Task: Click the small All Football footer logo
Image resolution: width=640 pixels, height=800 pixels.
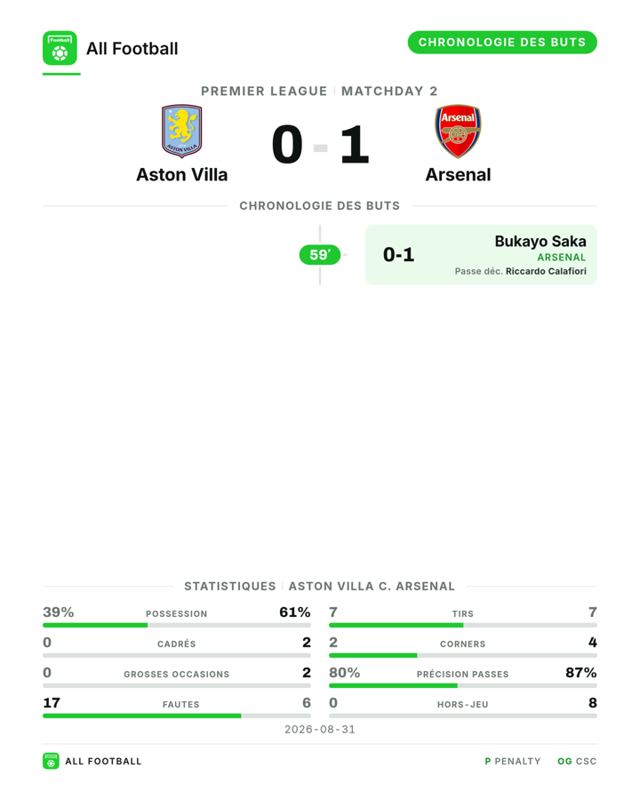Action: point(51,761)
